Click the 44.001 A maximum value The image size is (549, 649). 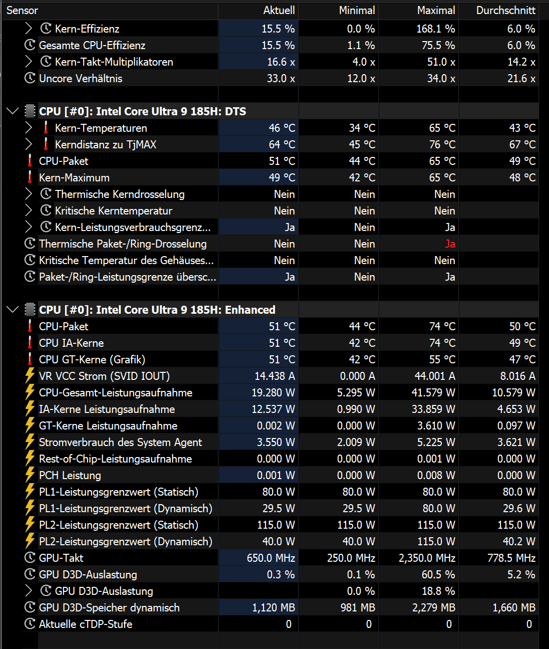coord(435,376)
